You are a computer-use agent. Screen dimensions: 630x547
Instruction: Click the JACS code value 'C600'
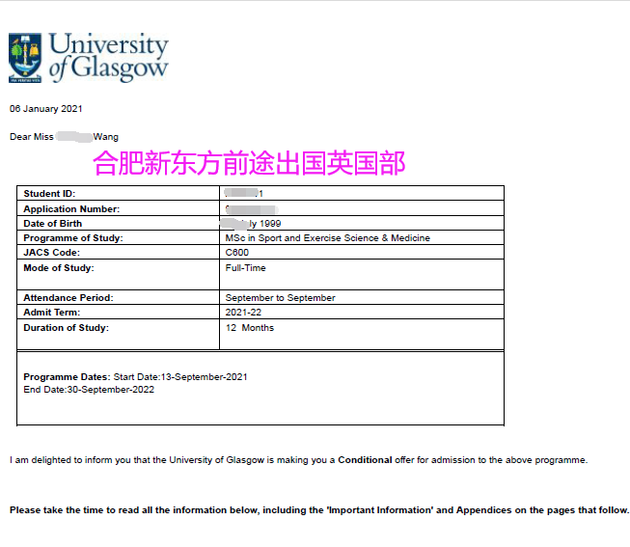tap(237, 253)
